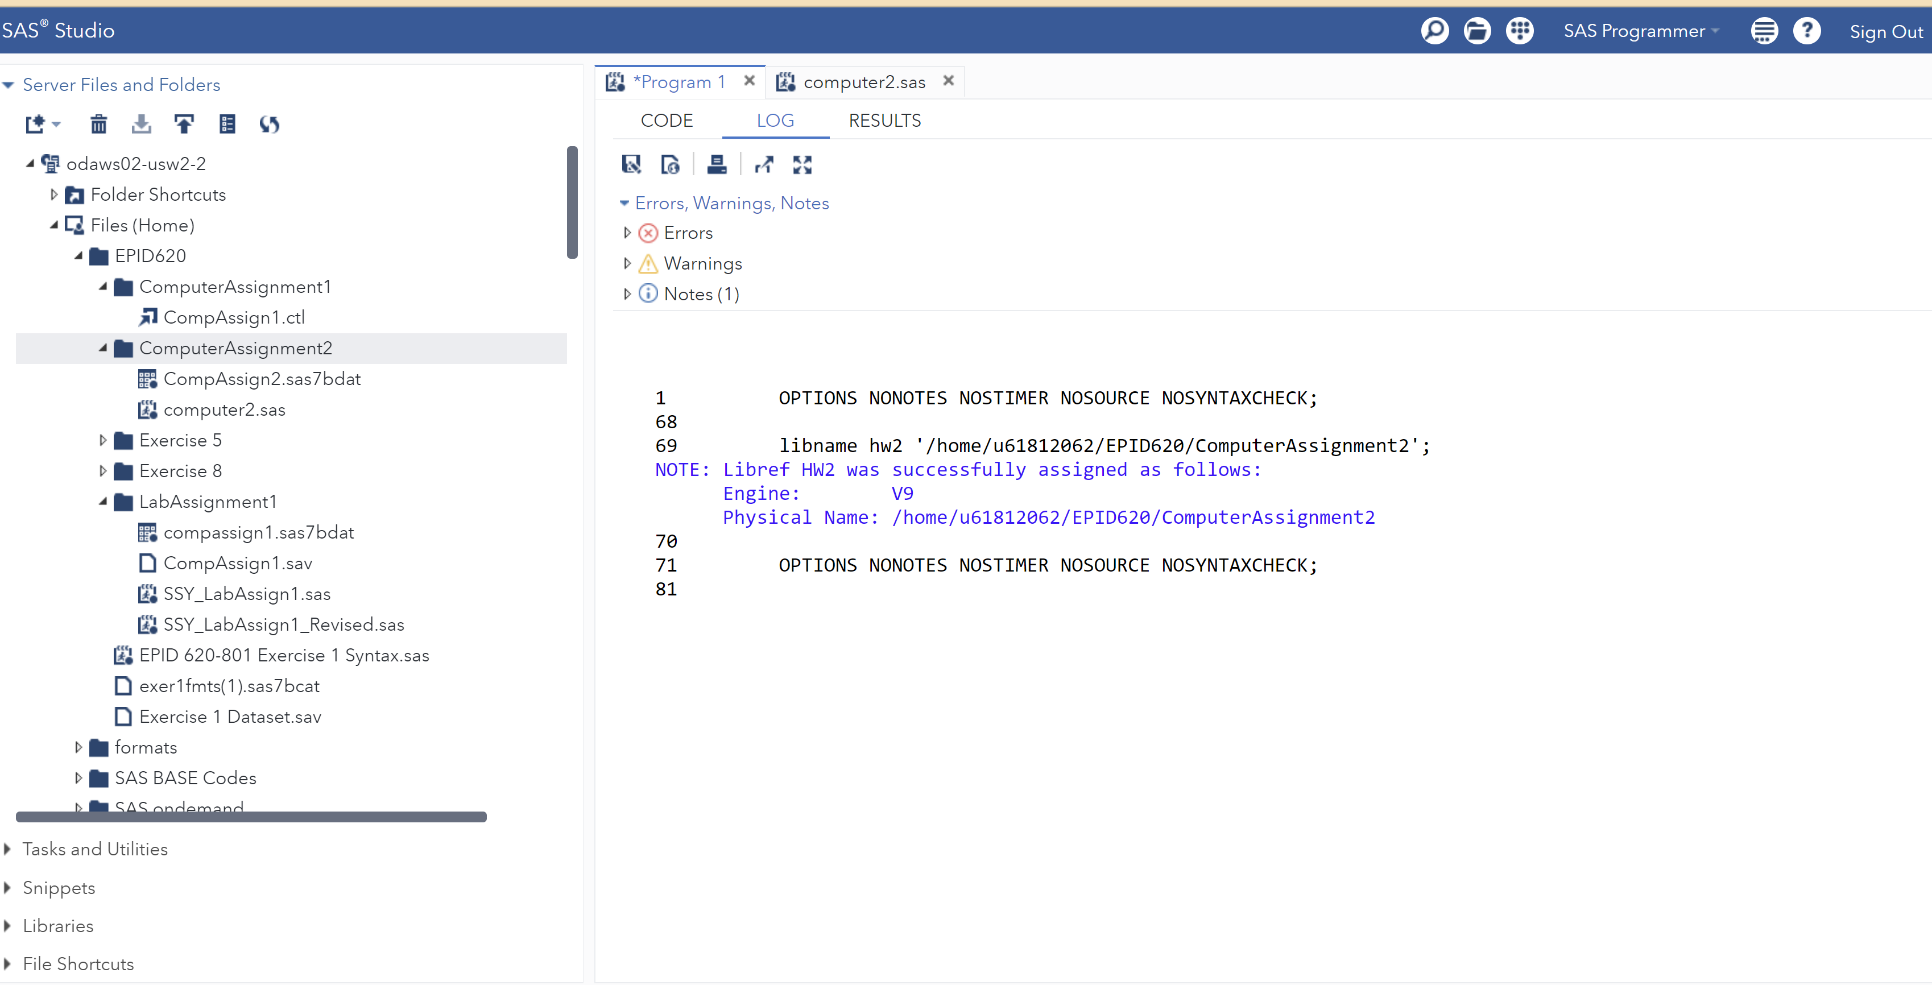Click the print log icon

716,164
